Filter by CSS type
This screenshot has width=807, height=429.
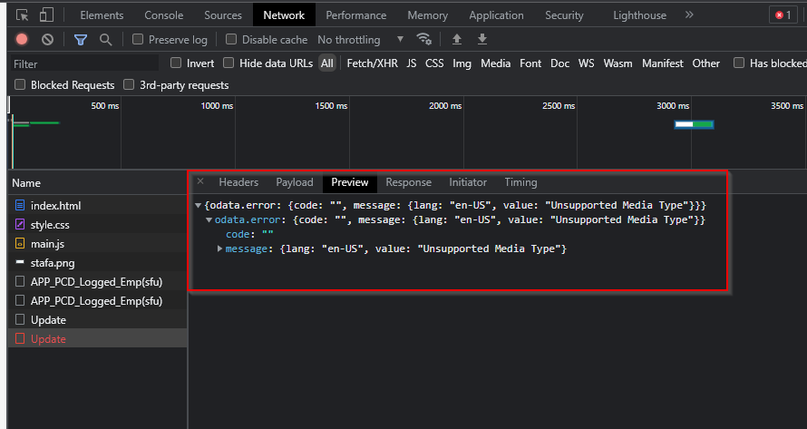pyautogui.click(x=434, y=63)
